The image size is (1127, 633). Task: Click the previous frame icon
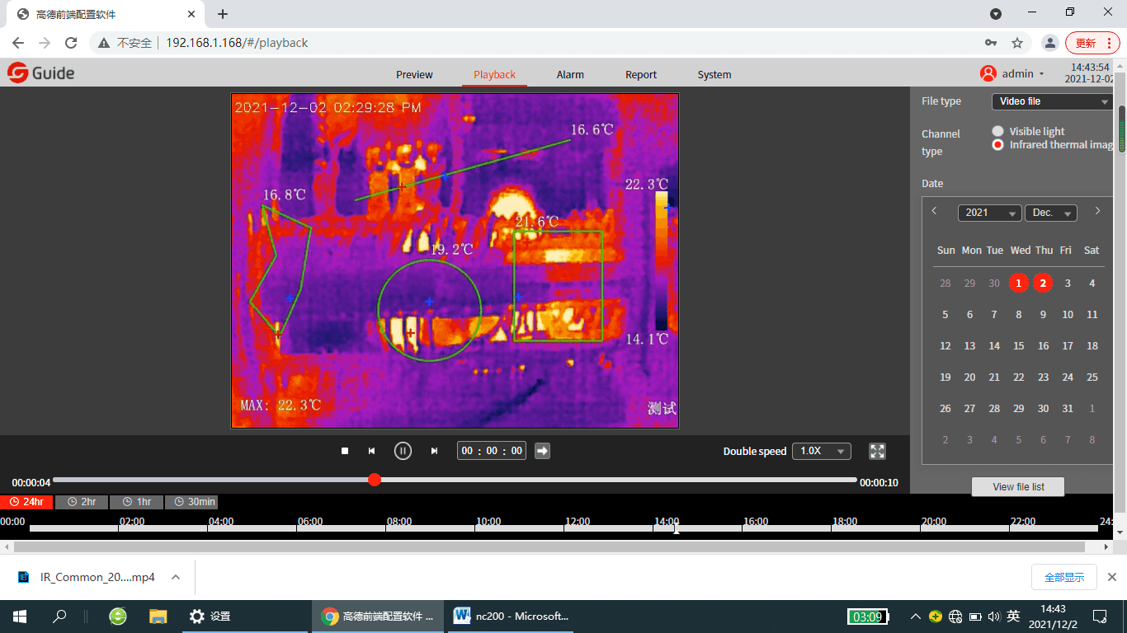coord(371,451)
